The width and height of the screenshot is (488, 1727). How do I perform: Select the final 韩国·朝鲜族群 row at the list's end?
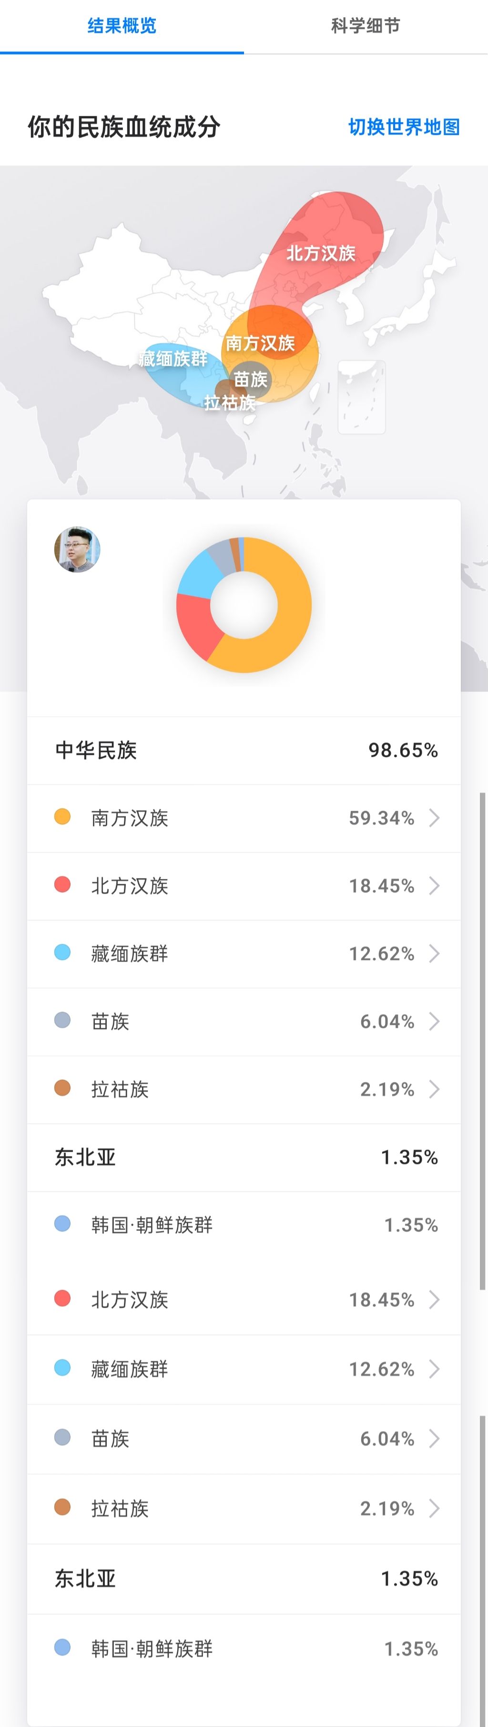click(x=244, y=1649)
